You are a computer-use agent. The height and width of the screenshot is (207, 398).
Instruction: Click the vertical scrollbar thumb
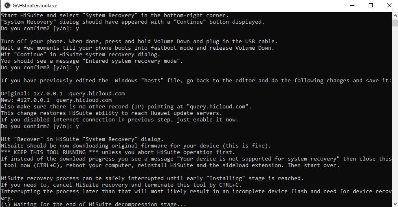tap(395, 23)
